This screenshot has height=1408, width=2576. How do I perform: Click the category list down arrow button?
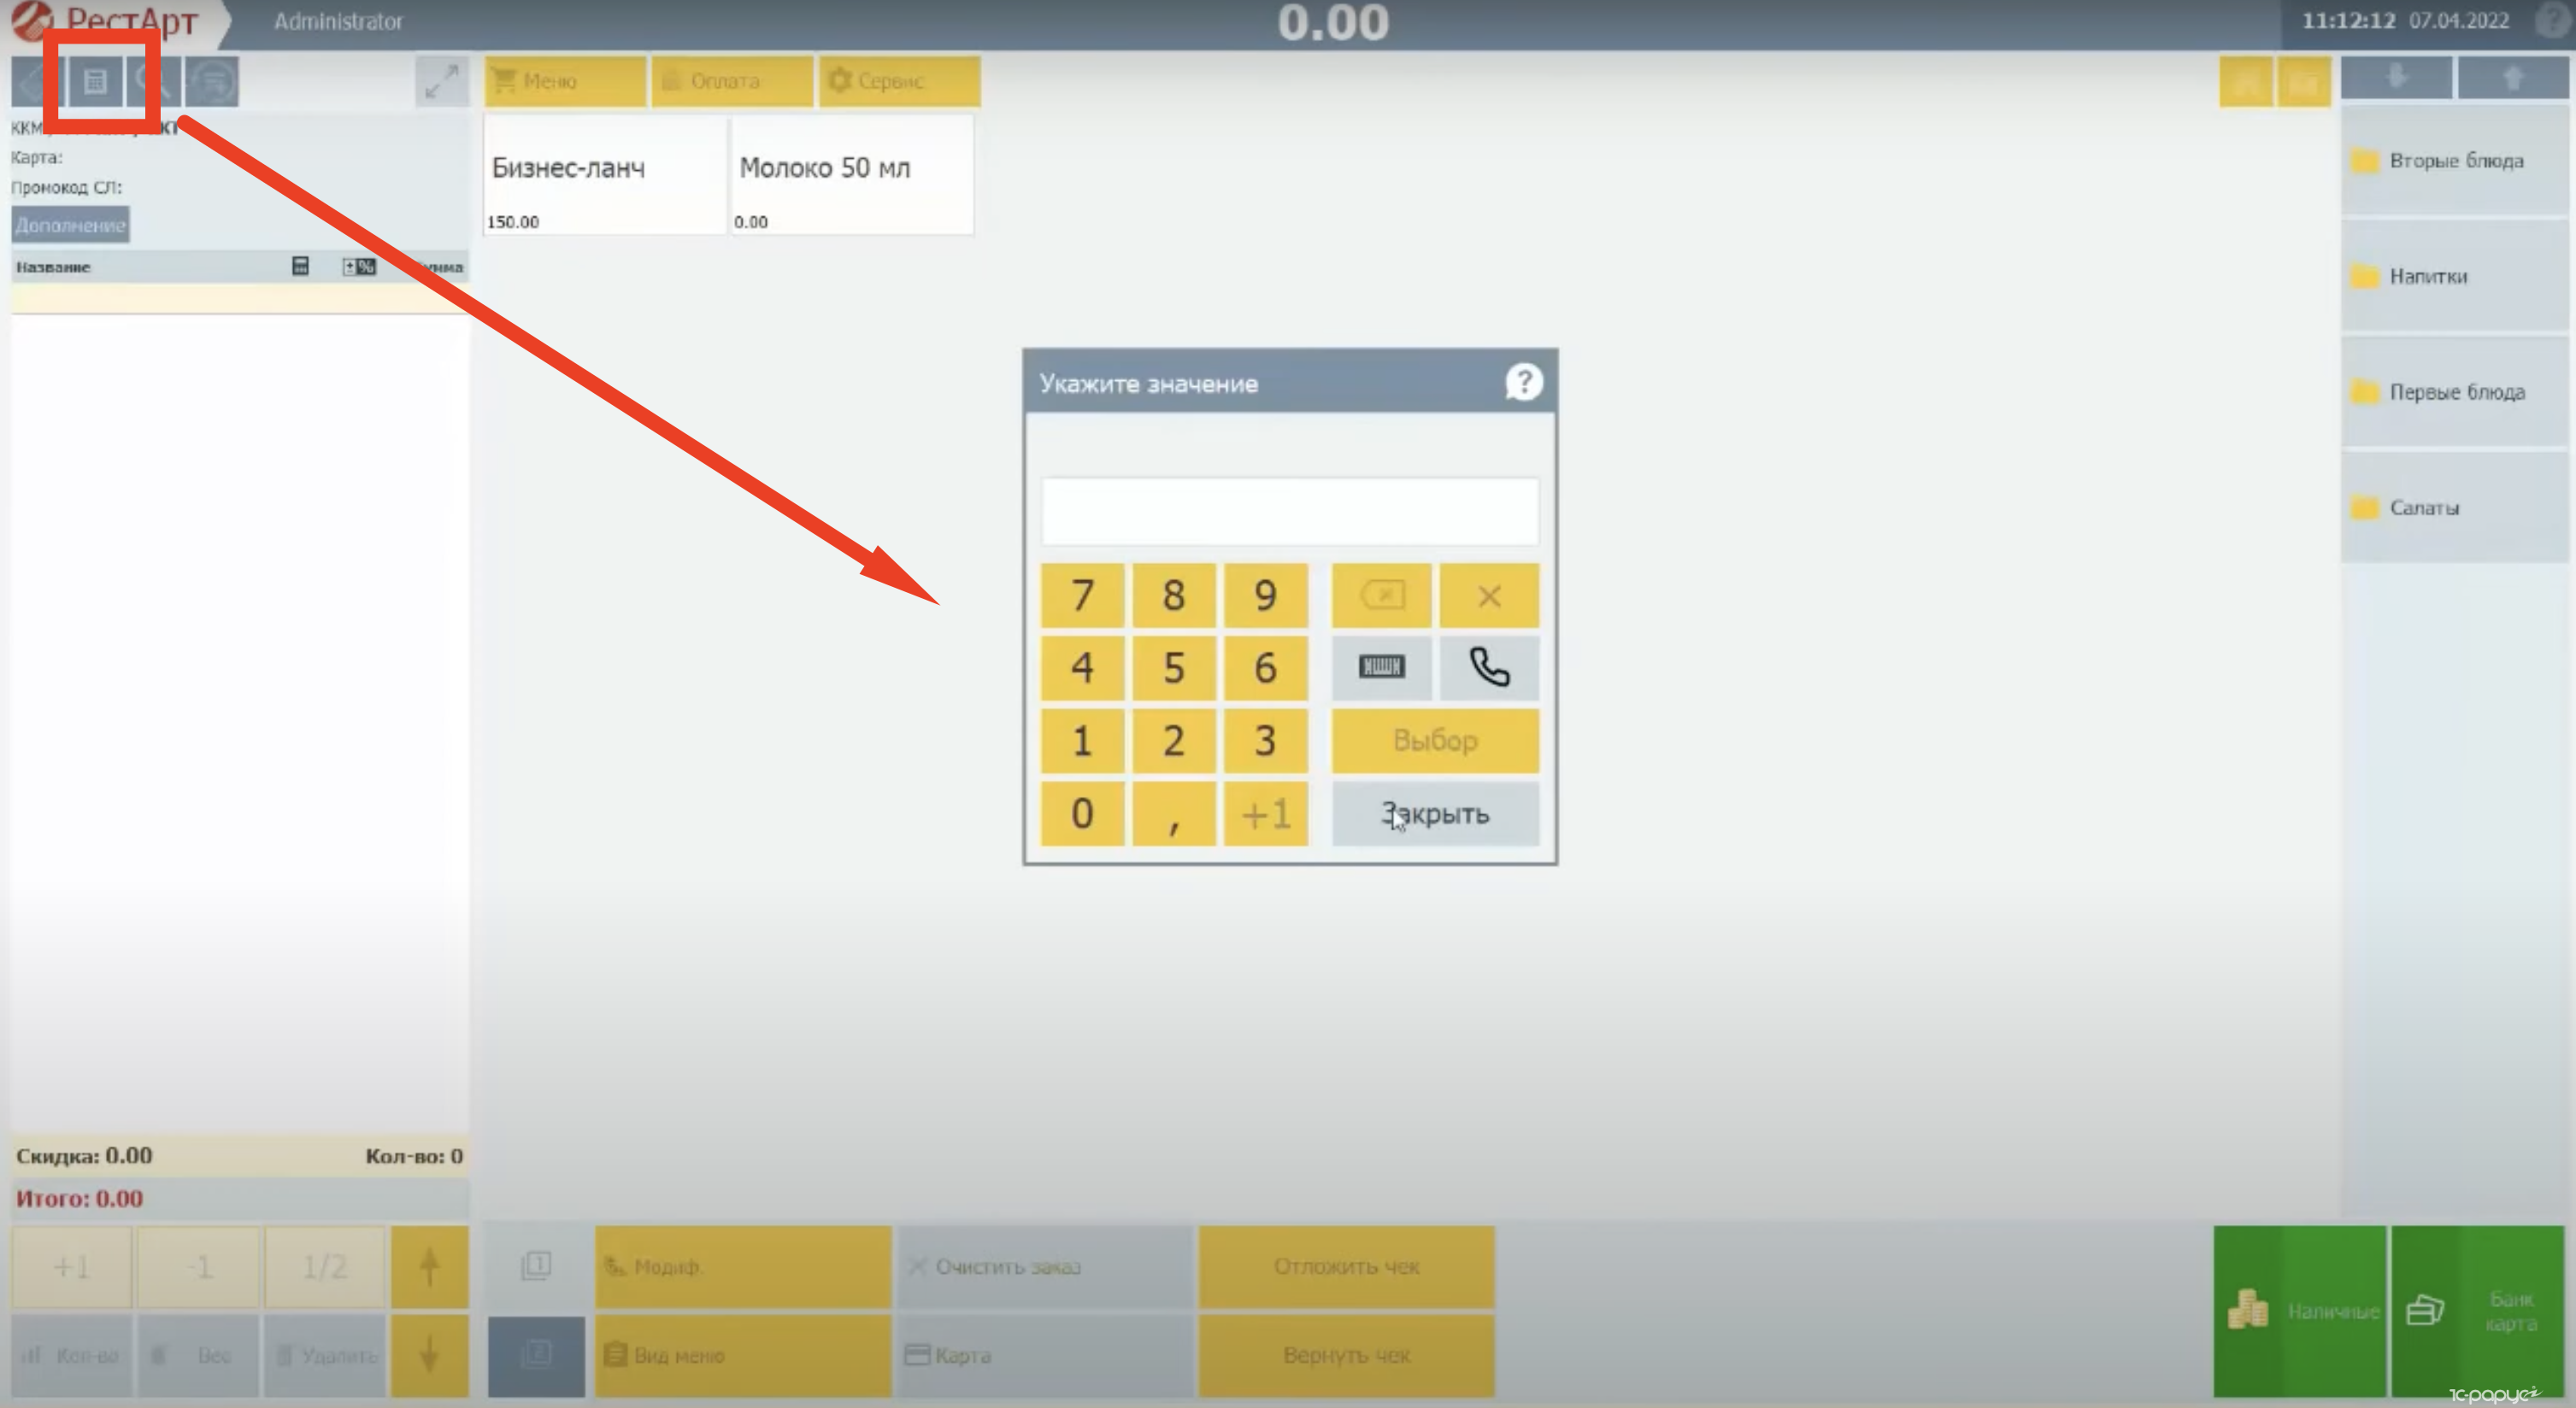2396,78
